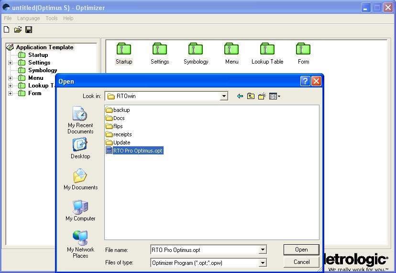This screenshot has height=273, width=396.
Task: Click Up One Level folder icon
Action: (251, 96)
